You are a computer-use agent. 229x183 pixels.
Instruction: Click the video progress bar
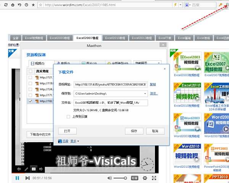click(x=85, y=173)
